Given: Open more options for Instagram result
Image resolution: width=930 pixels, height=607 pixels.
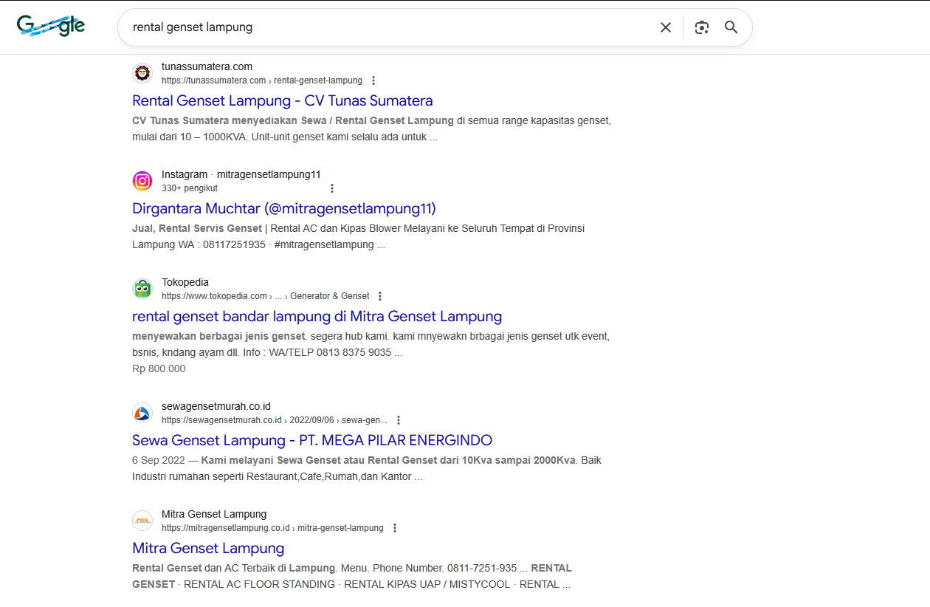Looking at the screenshot, I should pos(332,188).
